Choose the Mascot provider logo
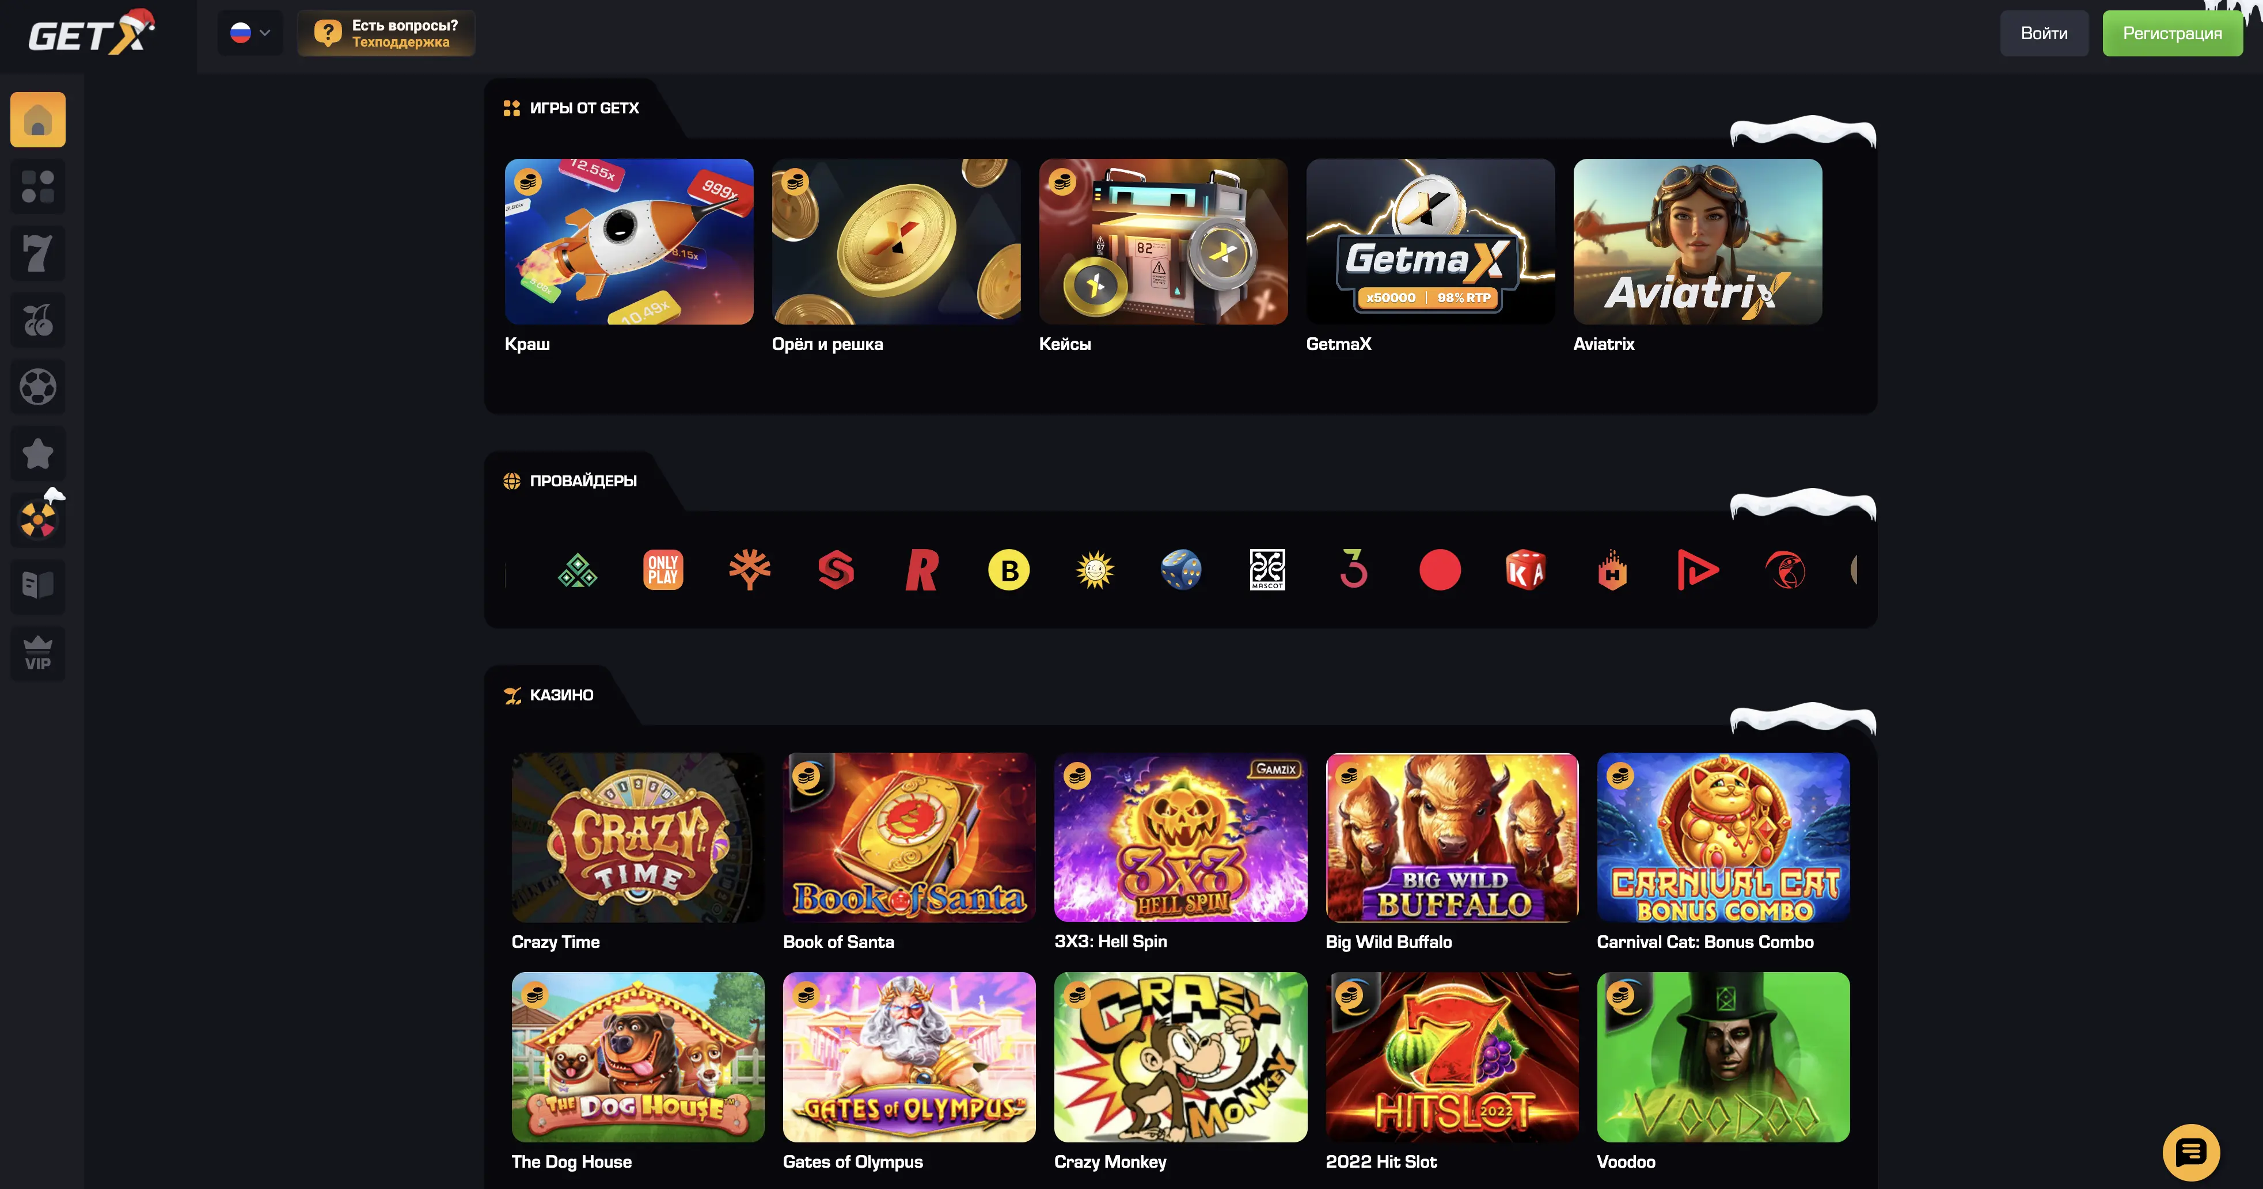The width and height of the screenshot is (2263, 1189). point(1267,570)
